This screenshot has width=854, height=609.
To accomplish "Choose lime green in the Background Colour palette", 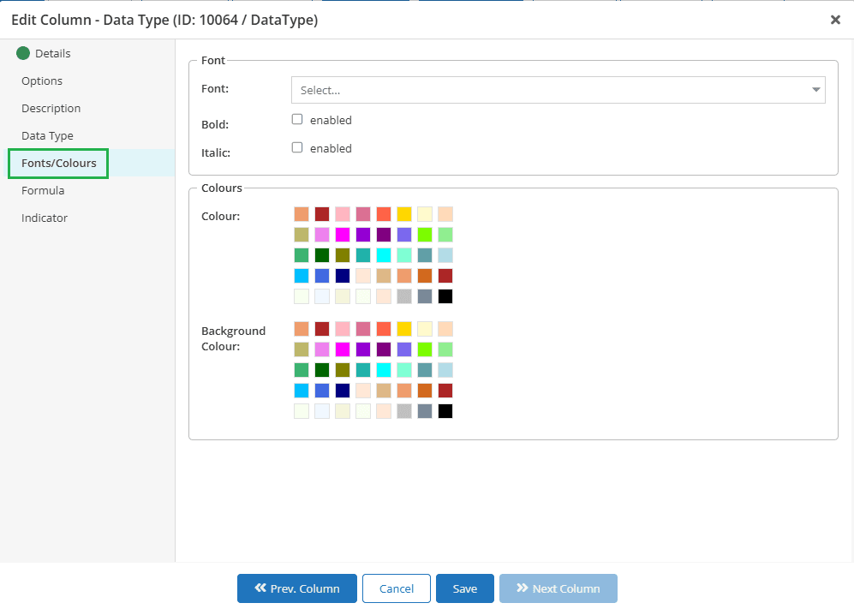I will click(x=425, y=349).
